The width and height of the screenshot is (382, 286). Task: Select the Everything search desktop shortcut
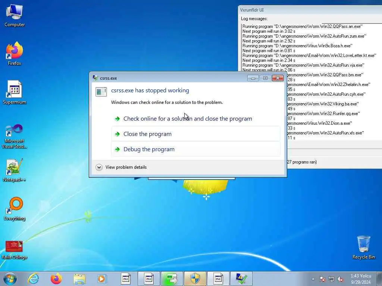[x=15, y=209]
